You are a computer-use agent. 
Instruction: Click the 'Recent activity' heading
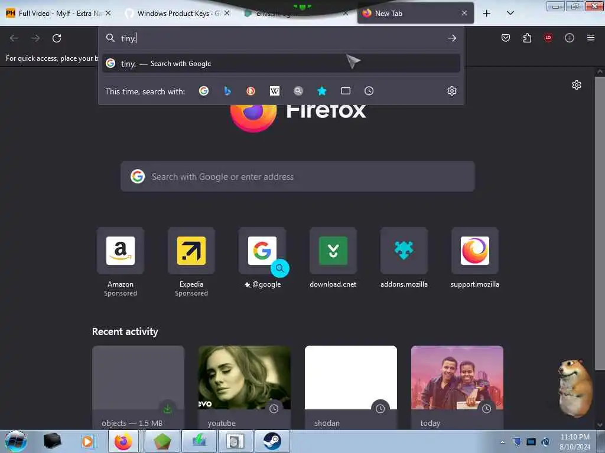click(x=125, y=331)
